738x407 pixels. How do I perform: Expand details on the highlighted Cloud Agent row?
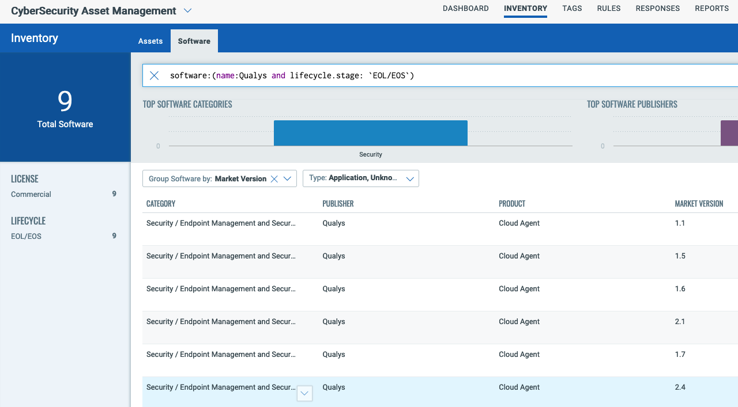coord(304,393)
